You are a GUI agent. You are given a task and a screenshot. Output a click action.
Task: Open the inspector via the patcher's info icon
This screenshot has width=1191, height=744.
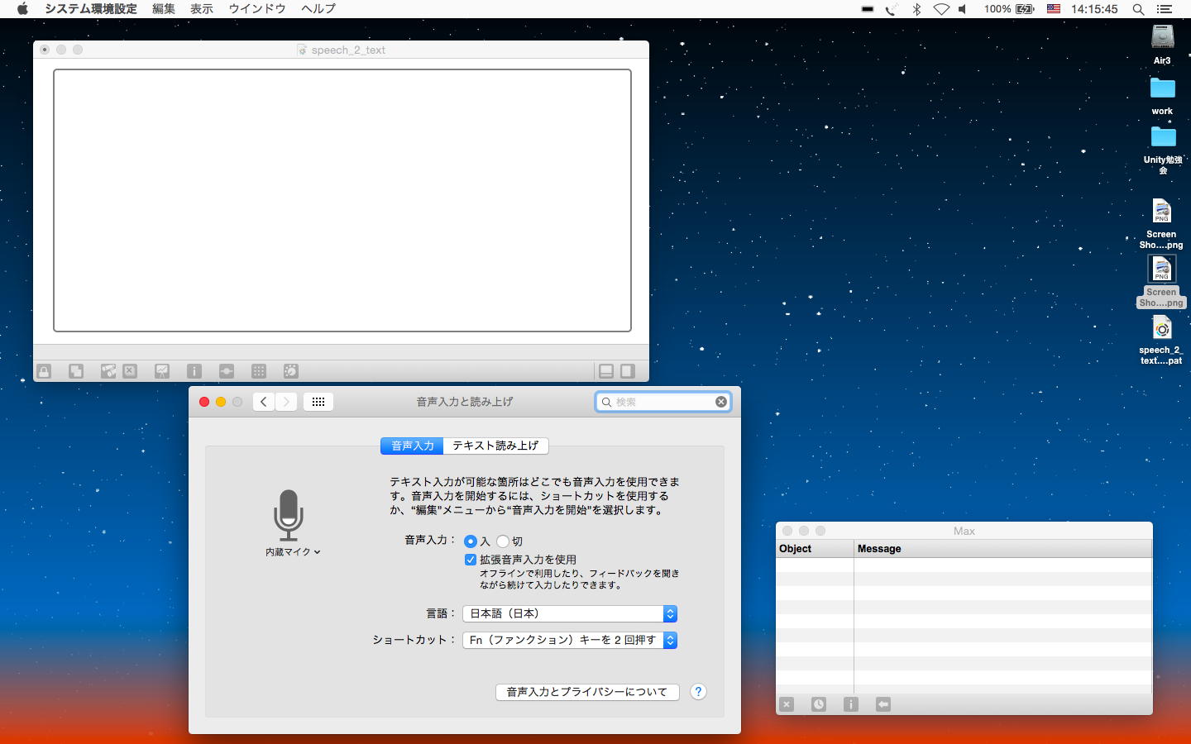coord(194,371)
